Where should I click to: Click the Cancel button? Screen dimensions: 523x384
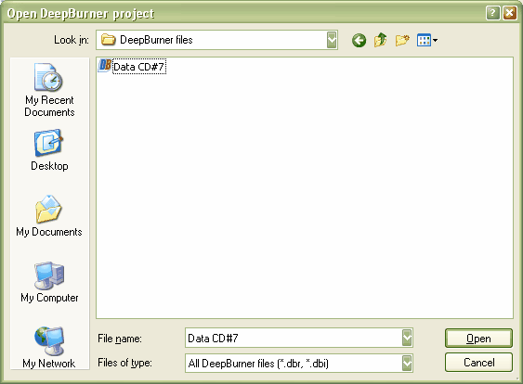coord(478,363)
